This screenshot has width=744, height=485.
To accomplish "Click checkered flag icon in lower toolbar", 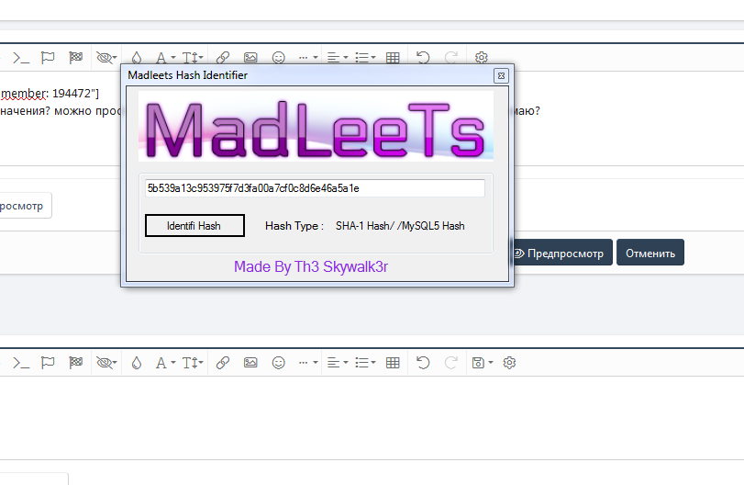I will click(x=76, y=363).
